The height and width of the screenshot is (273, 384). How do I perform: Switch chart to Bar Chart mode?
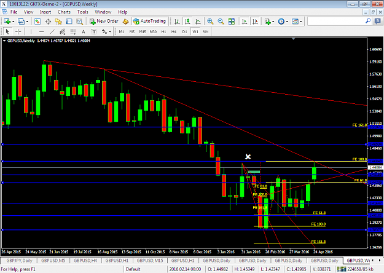tap(177, 22)
